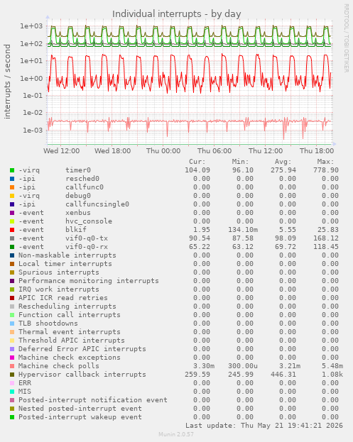
Task: Click the green swatch beside timer0
Action: coord(12,170)
